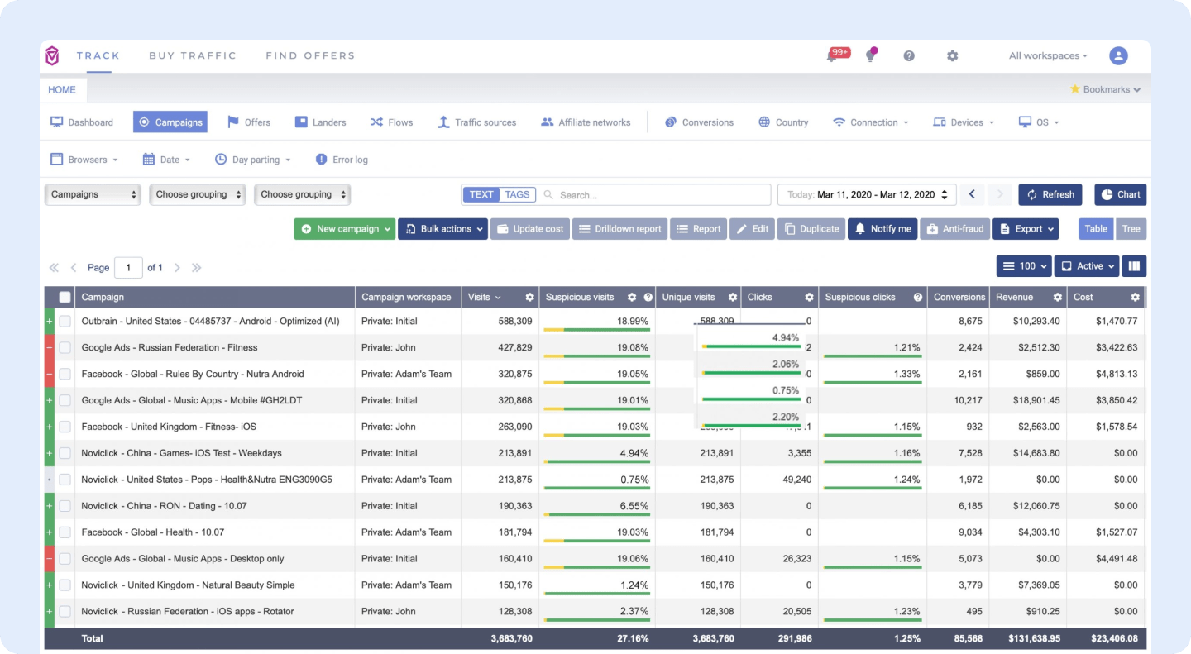Check the Facebook - Global - Health campaign row
Image resolution: width=1191 pixels, height=654 pixels.
pyautogui.click(x=65, y=532)
